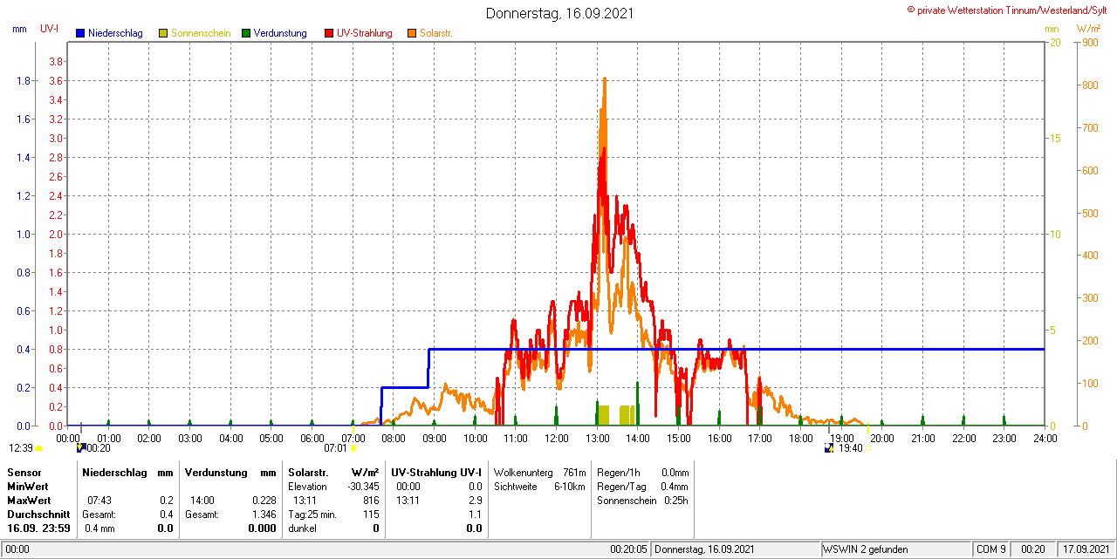Screen dimensions: 1117x559
Task: Click the orange Solarstr. legend swatch
Action: (412, 33)
